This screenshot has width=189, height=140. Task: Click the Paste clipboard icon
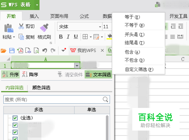click(x=9, y=28)
